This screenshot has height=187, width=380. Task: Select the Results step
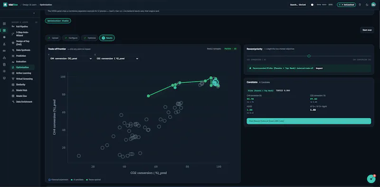(107, 38)
